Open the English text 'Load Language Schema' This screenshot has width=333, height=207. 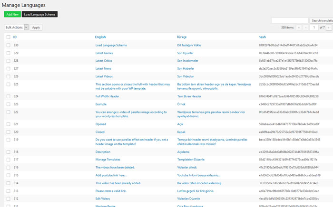[x=111, y=45]
